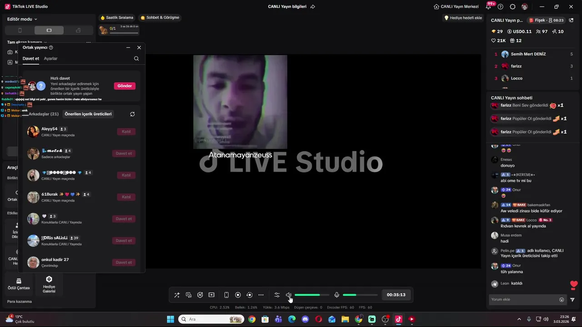
Task: Adjust the microphone volume slider
Action: pyautogui.click(x=360, y=295)
